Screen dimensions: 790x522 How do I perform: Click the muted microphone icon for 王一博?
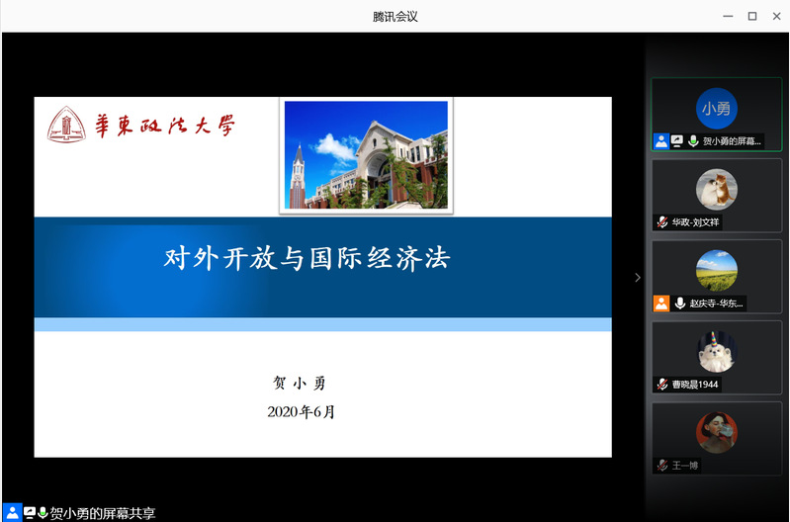(x=662, y=466)
